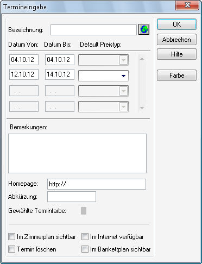202x264 pixels.
Task: Open the Farbe color chooser button
Action: coord(176,75)
